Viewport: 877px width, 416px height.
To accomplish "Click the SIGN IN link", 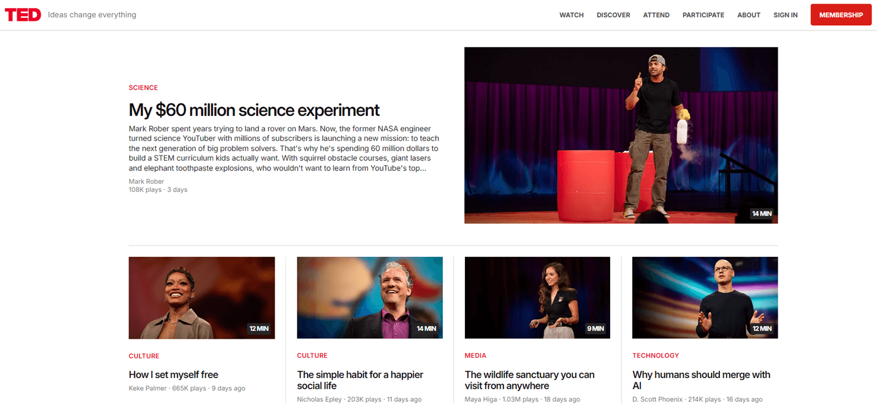I will click(785, 15).
